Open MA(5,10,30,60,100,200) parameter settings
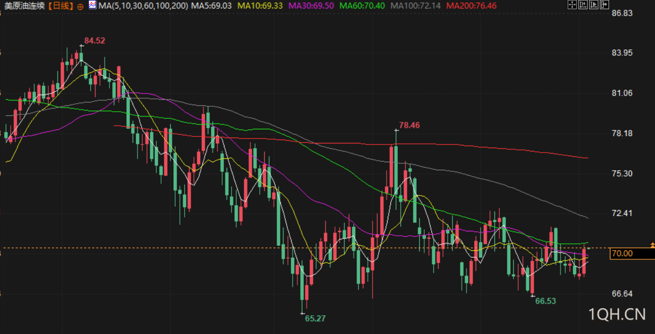Screen dimensions: 655x334 coord(143,5)
